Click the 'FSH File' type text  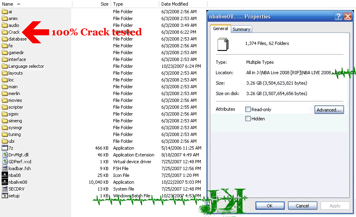pos(121,168)
